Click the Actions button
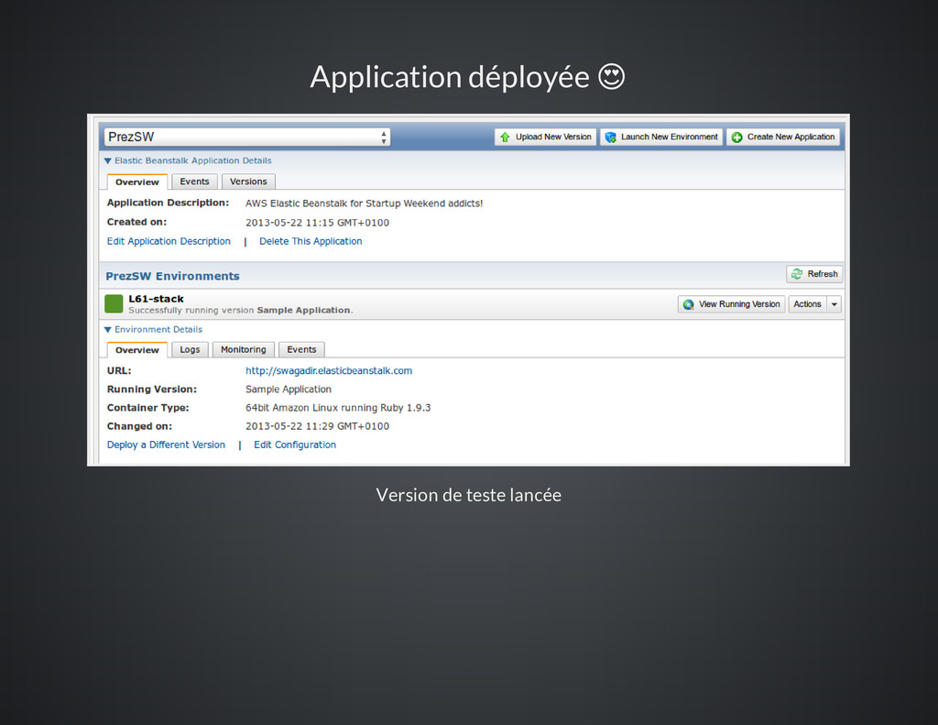 tap(807, 304)
